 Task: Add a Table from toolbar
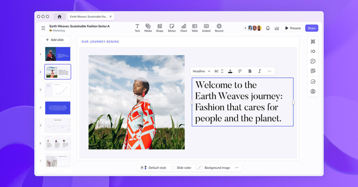click(x=195, y=28)
